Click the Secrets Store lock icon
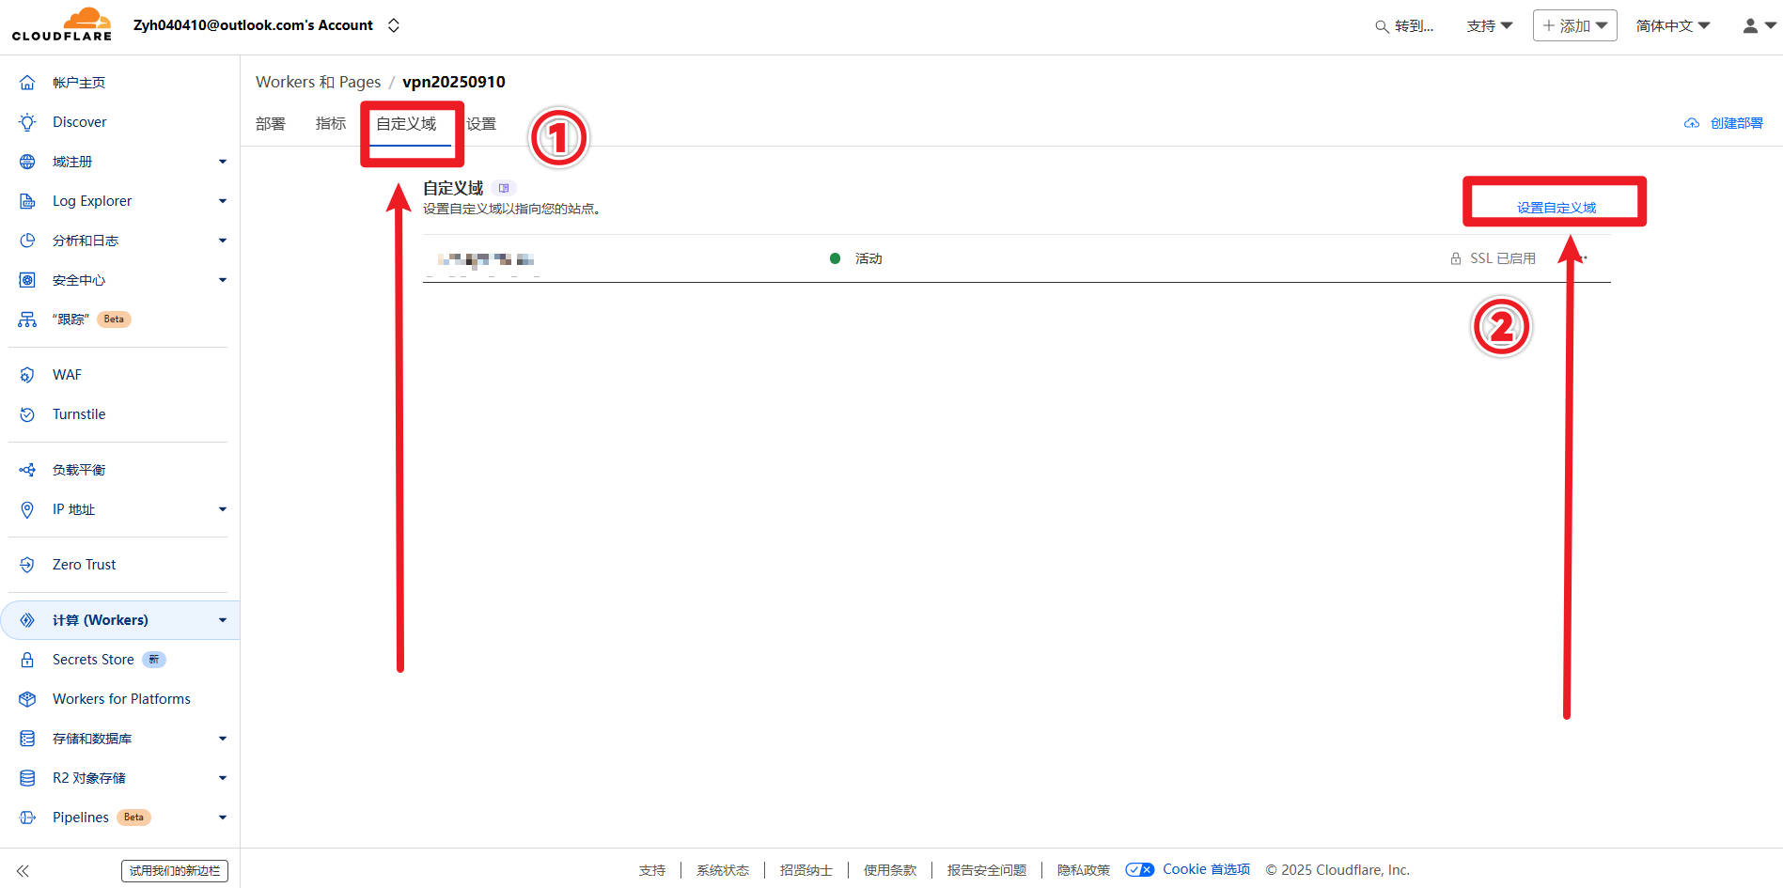 27,660
